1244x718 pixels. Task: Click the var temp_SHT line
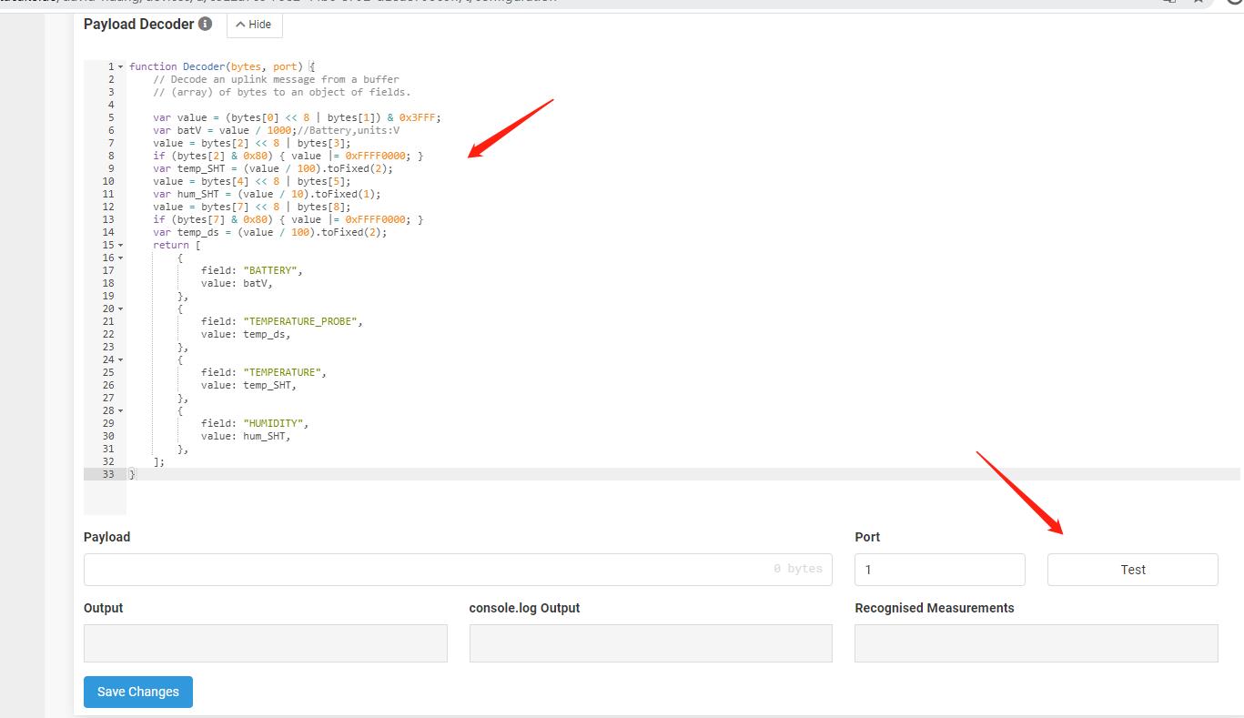click(x=273, y=168)
